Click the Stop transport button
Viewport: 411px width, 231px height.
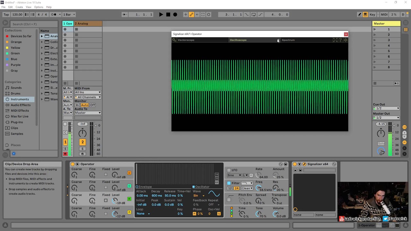pos(168,14)
